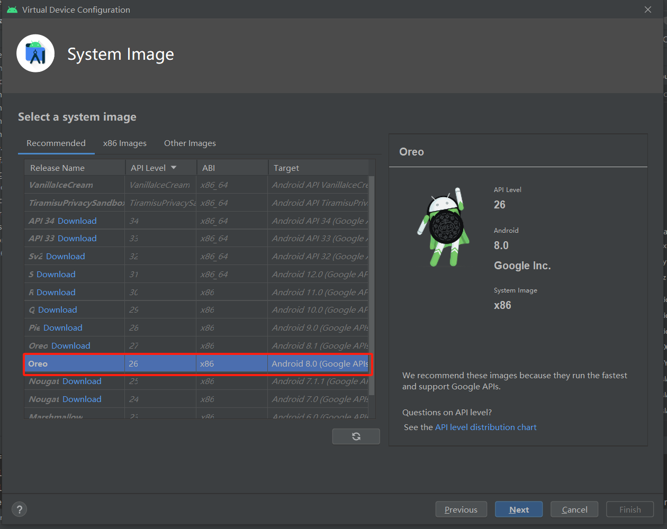Click the Oreo Android mascot image
The image size is (667, 529).
pos(444,227)
